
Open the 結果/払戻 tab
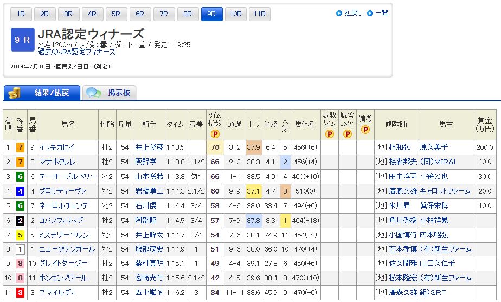(x=42, y=93)
